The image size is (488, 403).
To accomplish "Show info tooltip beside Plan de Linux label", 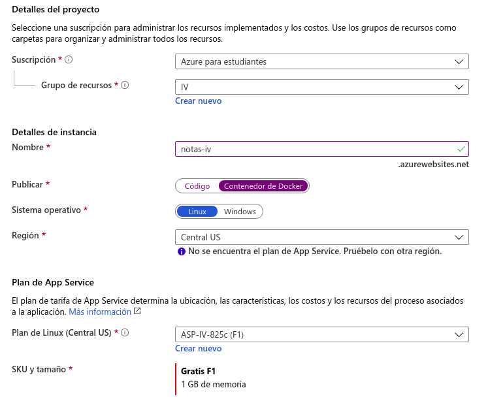I will pyautogui.click(x=125, y=332).
